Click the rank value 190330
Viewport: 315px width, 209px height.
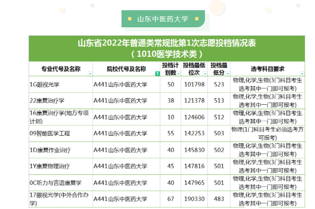(194, 199)
